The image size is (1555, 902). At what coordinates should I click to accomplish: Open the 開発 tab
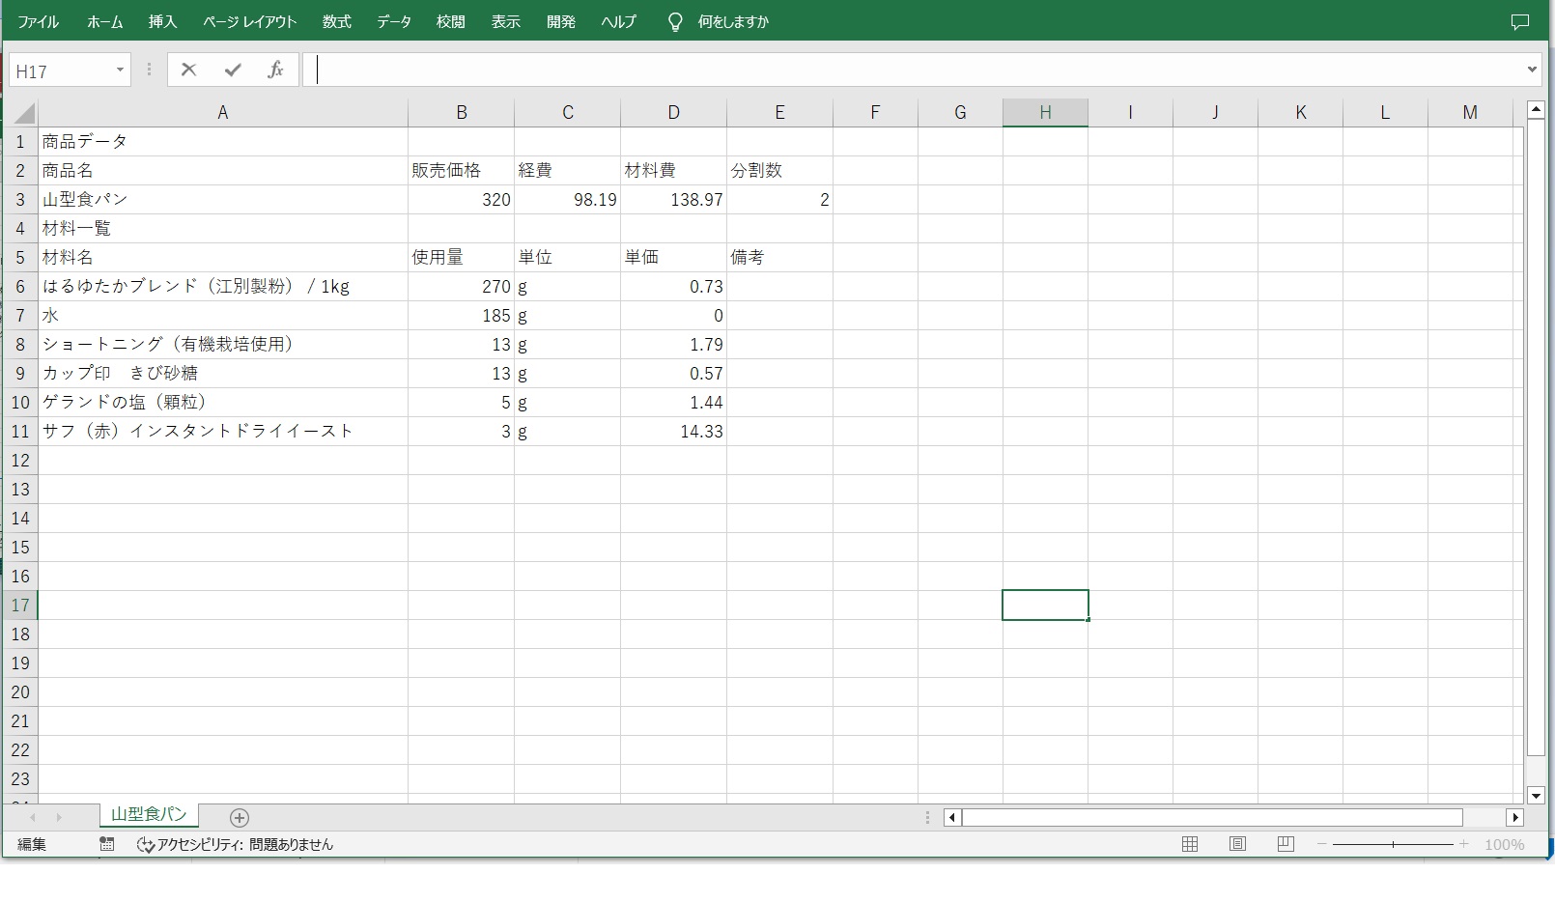coord(560,21)
